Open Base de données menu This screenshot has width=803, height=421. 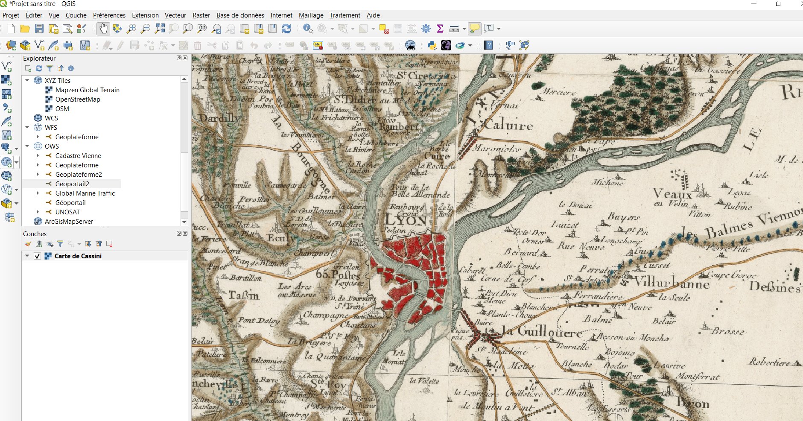point(240,15)
